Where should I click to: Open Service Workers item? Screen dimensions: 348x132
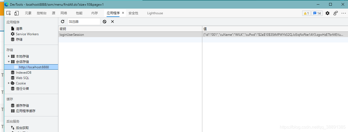[x=27, y=34]
